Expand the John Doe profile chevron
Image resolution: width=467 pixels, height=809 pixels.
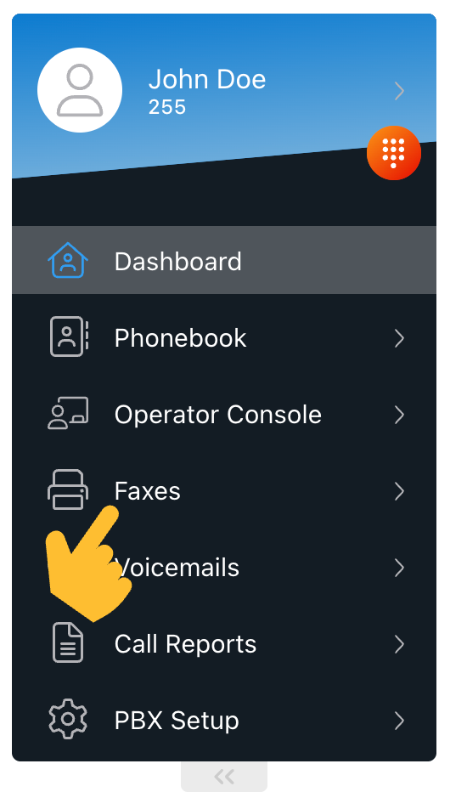point(399,91)
